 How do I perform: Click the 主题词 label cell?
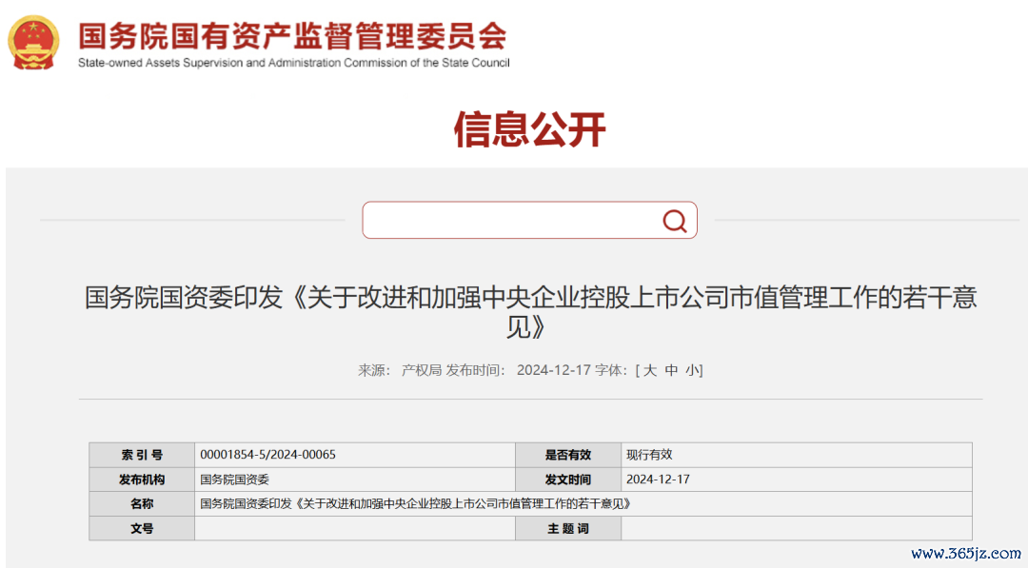coord(567,528)
